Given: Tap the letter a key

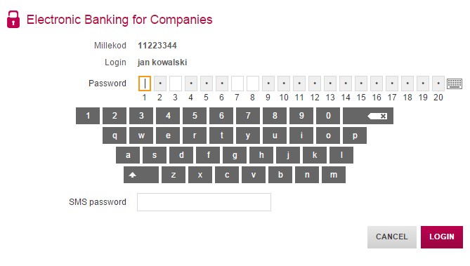Looking at the screenshot, I should coord(128,155).
